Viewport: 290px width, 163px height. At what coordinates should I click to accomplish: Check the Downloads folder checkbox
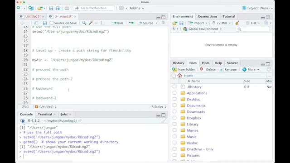[174, 112]
